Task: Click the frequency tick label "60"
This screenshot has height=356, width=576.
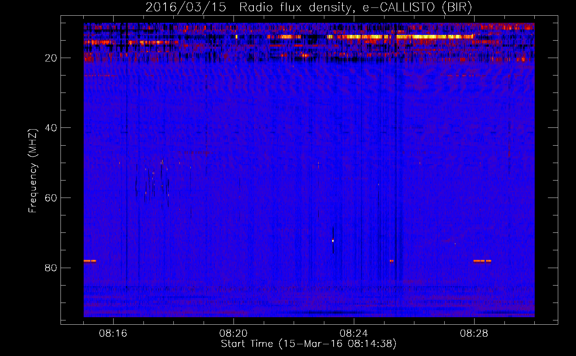Action: (51, 198)
